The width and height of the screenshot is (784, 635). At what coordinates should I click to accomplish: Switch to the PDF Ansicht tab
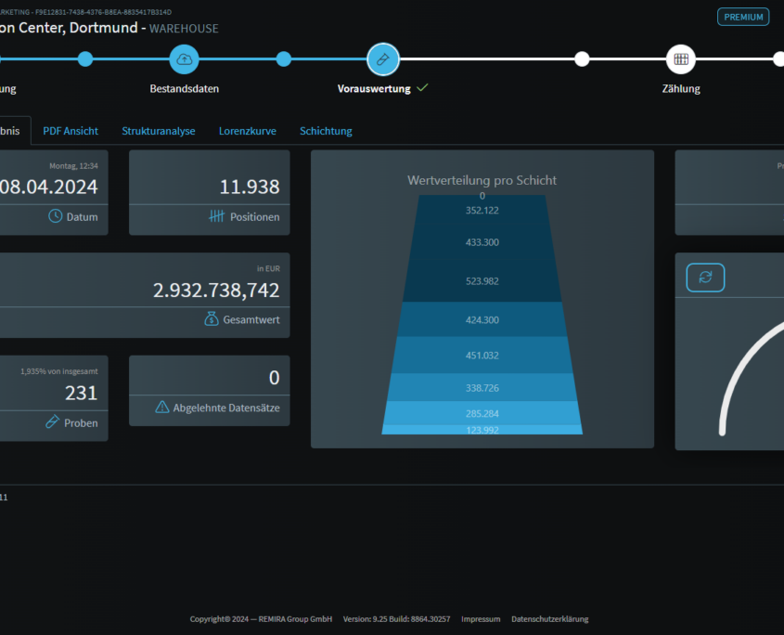(71, 131)
